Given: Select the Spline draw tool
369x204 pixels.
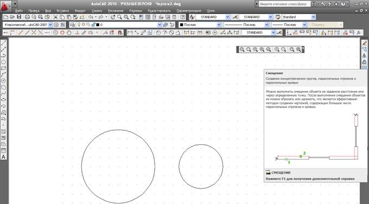Looking at the screenshot, I should (4, 94).
